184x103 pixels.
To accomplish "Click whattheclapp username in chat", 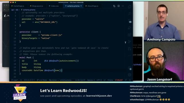I will tap(137, 100).
